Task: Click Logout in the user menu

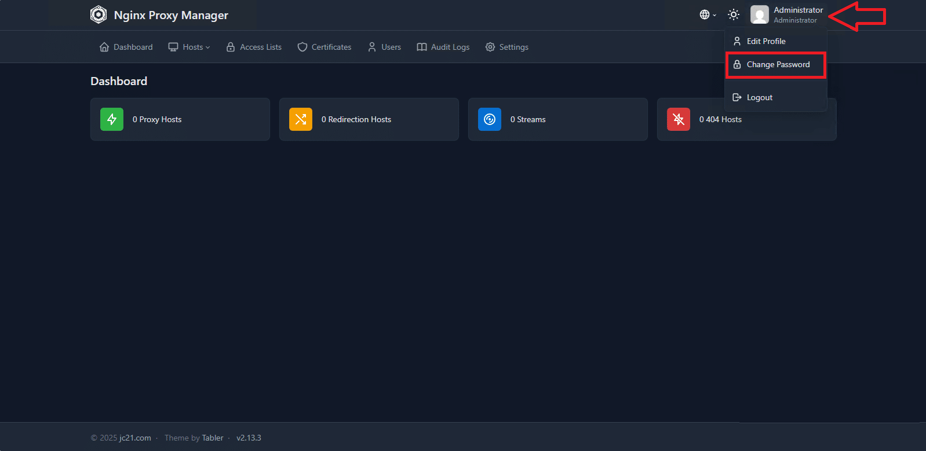Action: 759,97
